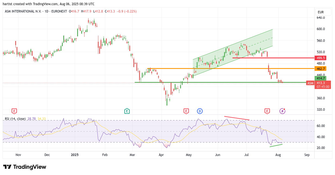Click the TradingView logo
The width and height of the screenshot is (335, 175).
pyautogui.click(x=25, y=167)
